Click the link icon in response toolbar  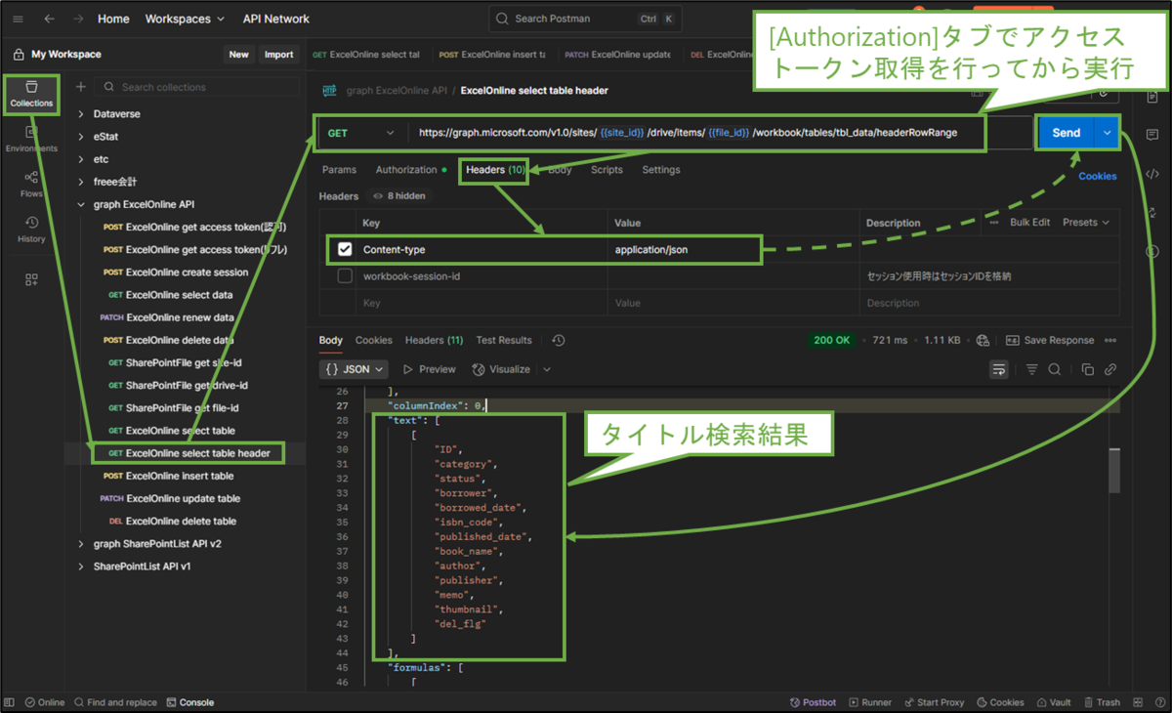1110,369
